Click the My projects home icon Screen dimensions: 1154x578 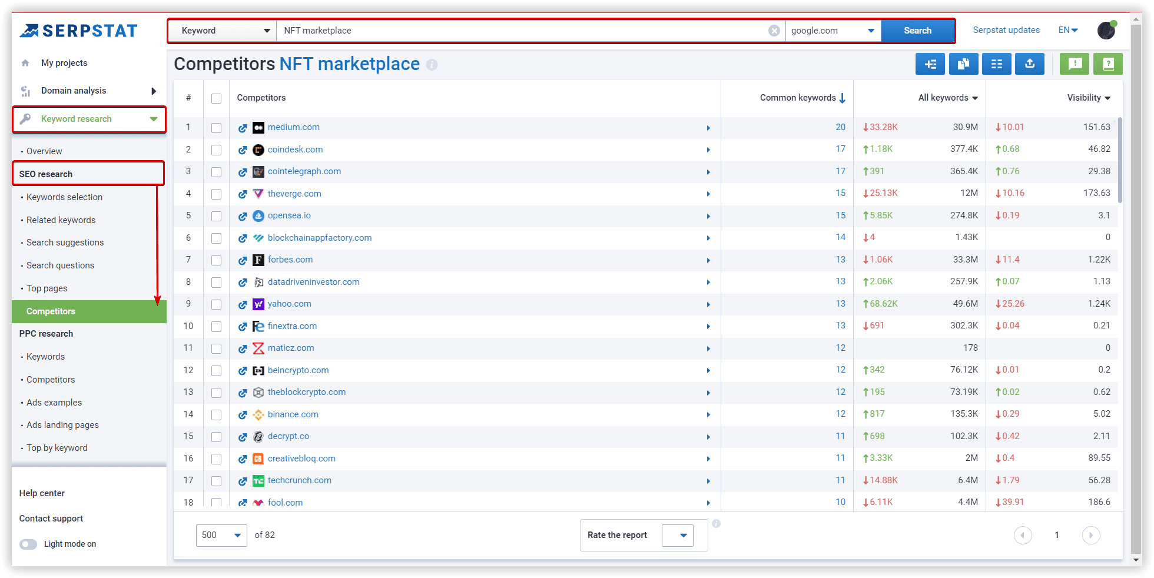[x=25, y=63]
